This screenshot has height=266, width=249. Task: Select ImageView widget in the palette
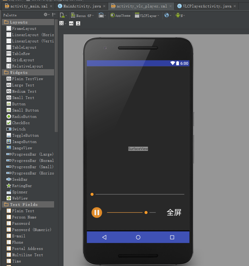(x=22, y=148)
